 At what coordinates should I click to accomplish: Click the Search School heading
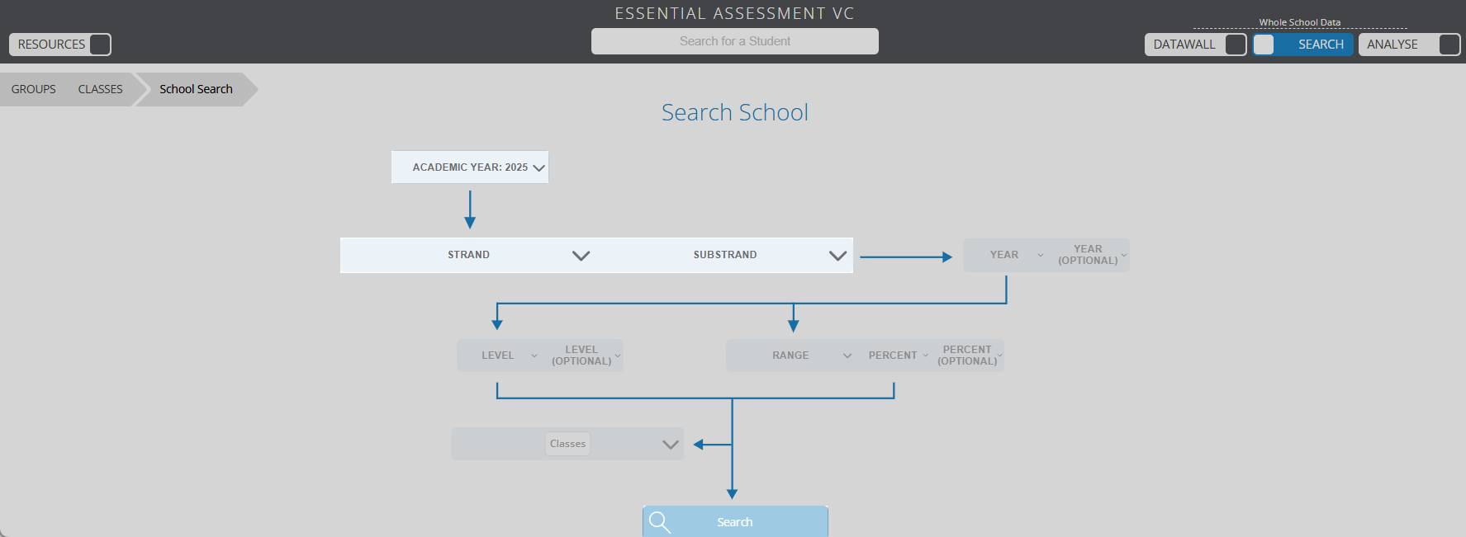[x=735, y=112]
